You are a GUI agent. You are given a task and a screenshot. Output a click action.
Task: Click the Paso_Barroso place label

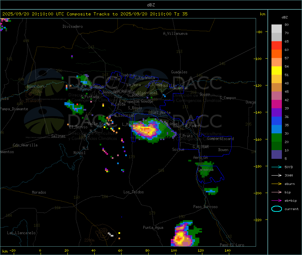(x=205, y=207)
